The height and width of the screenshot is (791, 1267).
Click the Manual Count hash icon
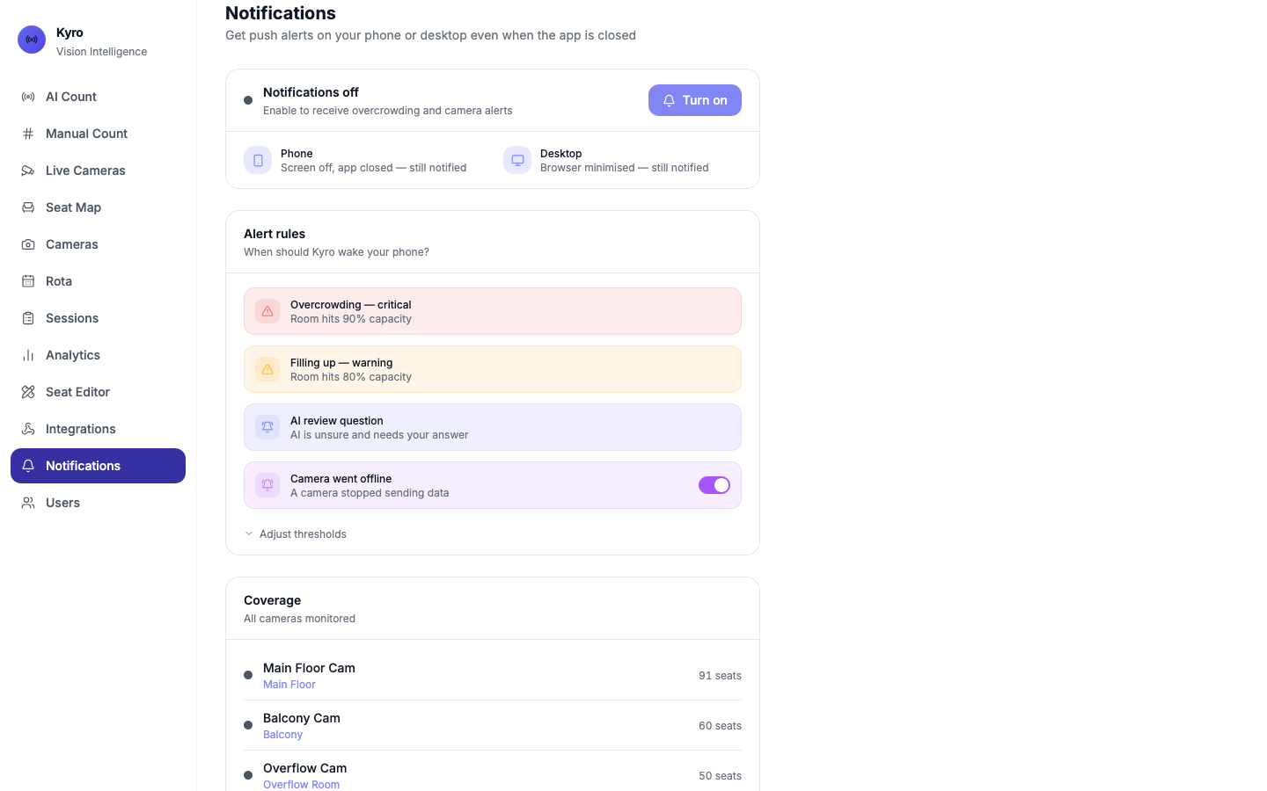pos(28,134)
